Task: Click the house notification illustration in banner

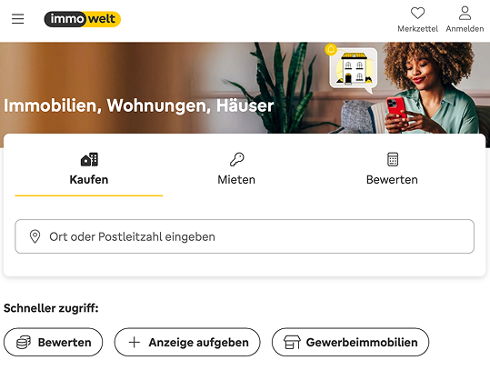Action: tap(352, 69)
